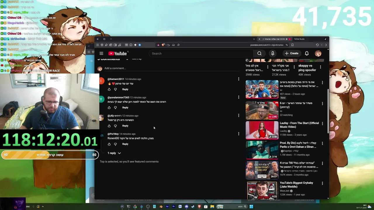Click the page vertical scrollbar
This screenshot has height=210, width=374.
click(328, 111)
